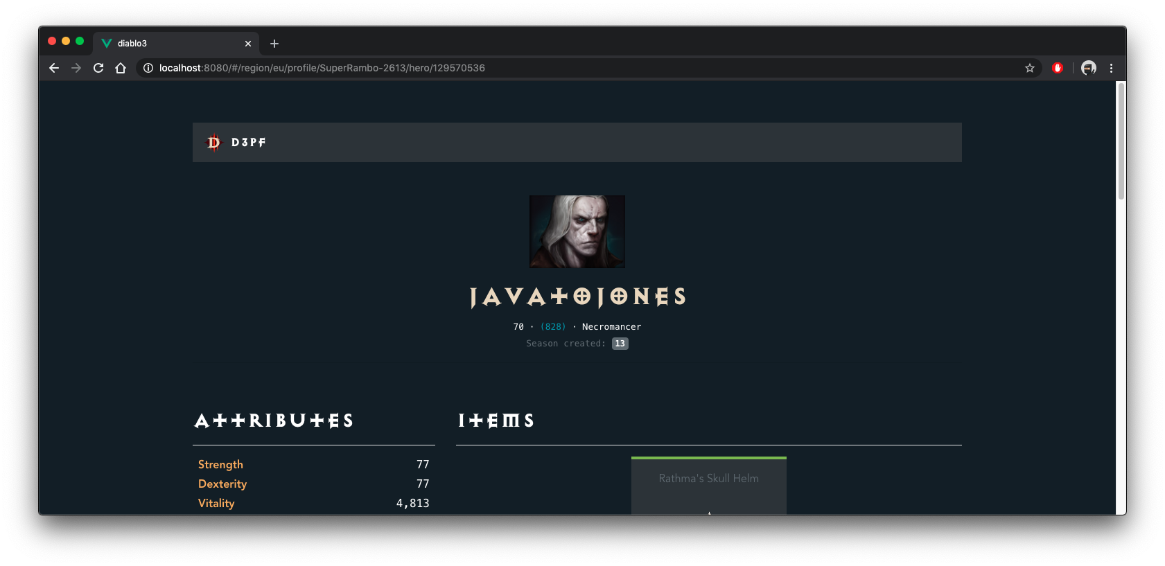Reload the current page
Screen dimensions: 1165x566
click(98, 68)
